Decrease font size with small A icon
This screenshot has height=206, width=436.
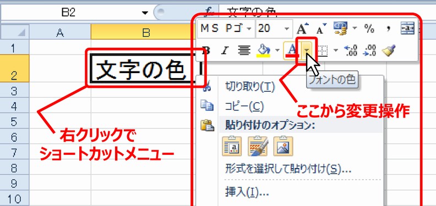point(321,29)
